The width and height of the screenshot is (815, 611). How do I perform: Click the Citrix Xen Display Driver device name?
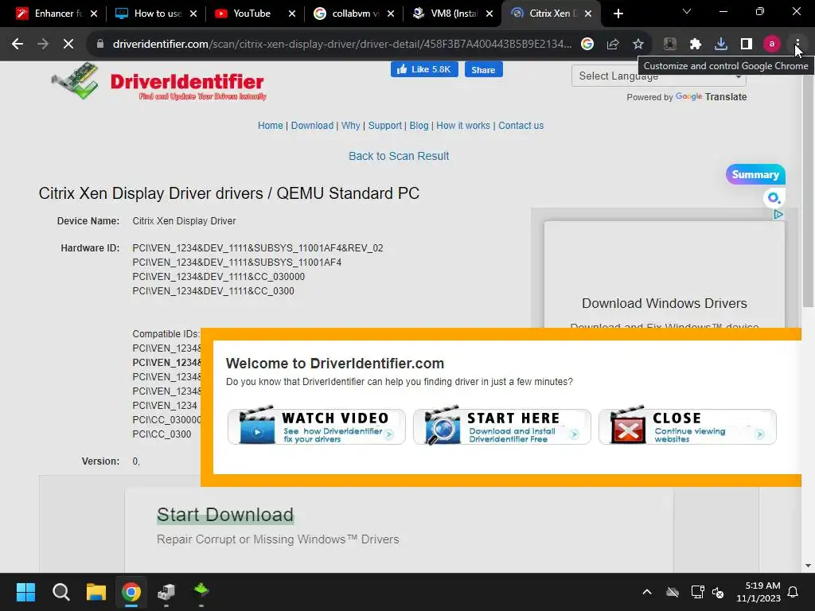(x=184, y=221)
